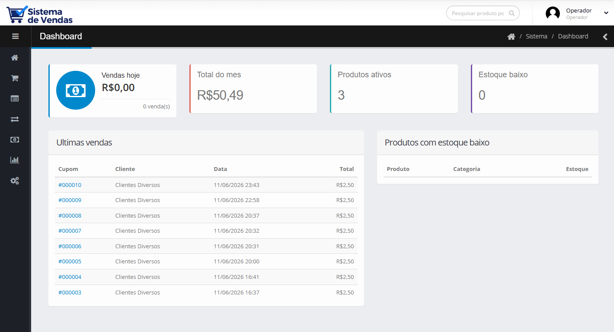Click the search magnifier icon
This screenshot has width=614, height=332.
coord(512,13)
